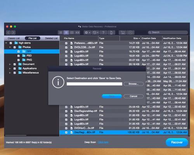Click the Document folder icon
194x155 pixels.
click(x=20, y=64)
